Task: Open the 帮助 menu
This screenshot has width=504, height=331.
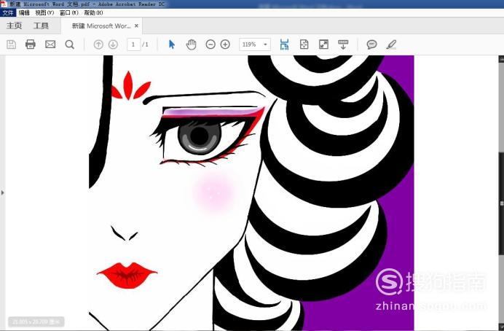Action: pyautogui.click(x=93, y=13)
